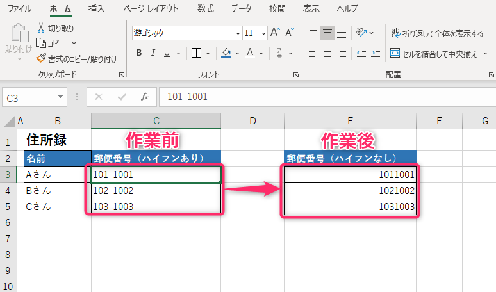Open the font size dropdown
This screenshot has height=292, width=496.
pos(263,33)
